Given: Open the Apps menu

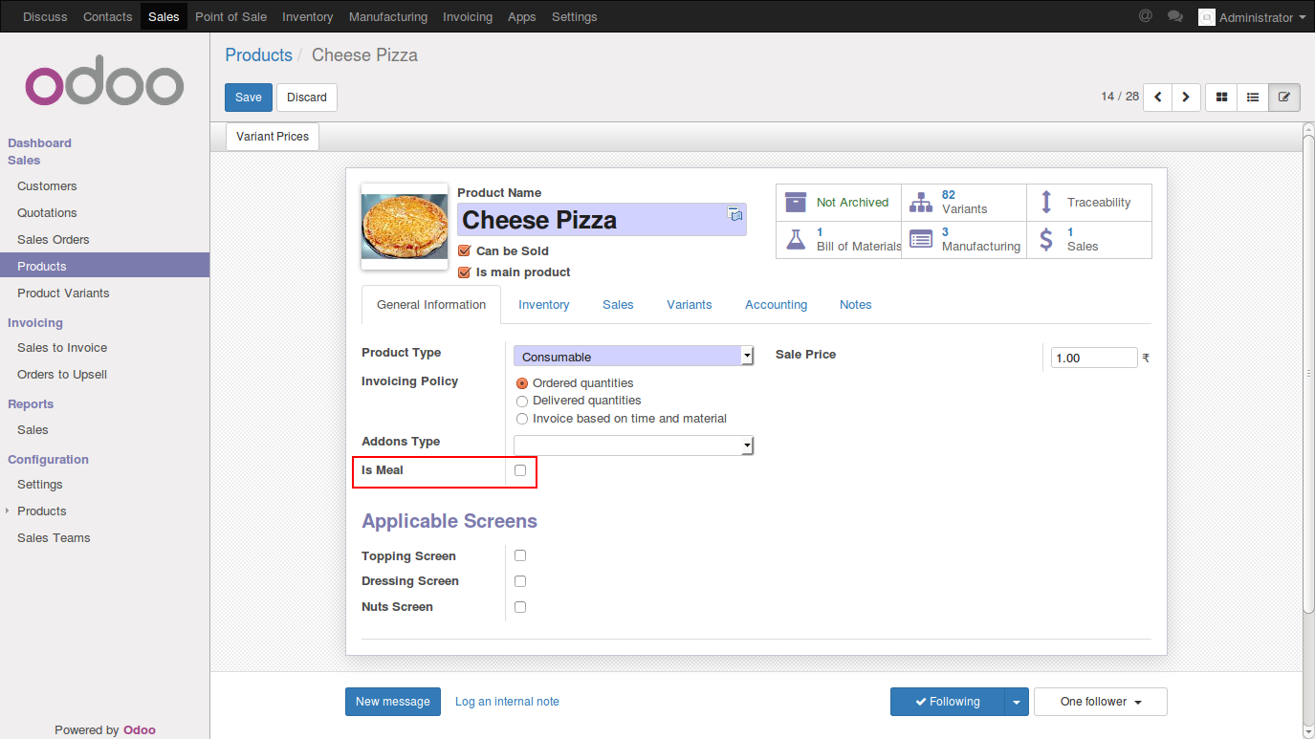Looking at the screenshot, I should [522, 17].
